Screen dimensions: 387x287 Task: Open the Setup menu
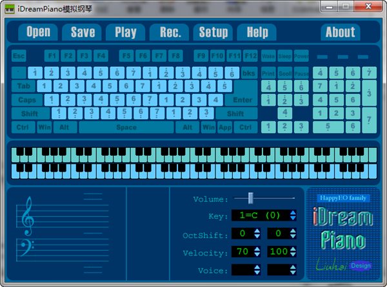pos(213,32)
